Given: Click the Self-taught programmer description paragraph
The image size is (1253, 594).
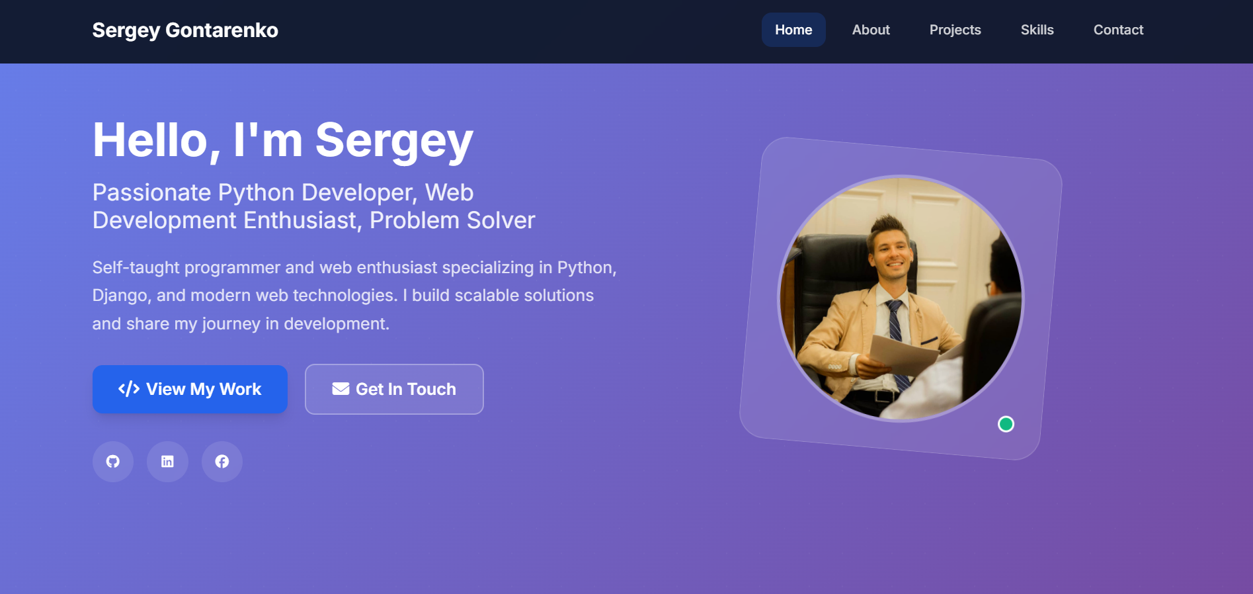Looking at the screenshot, I should [x=354, y=296].
